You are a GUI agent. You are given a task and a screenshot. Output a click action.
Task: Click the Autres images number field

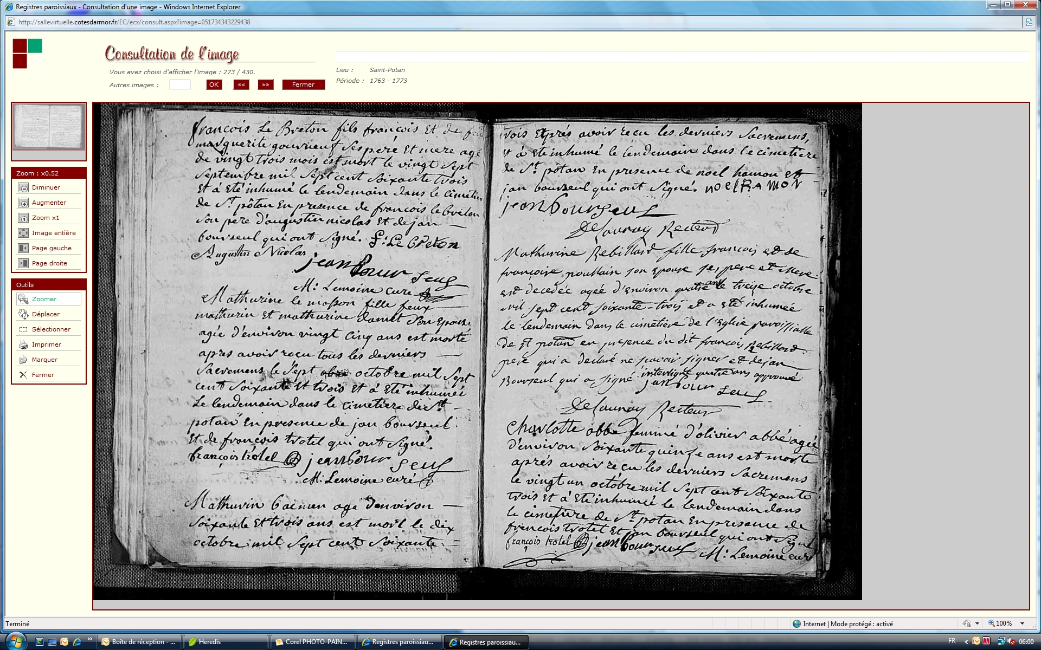pyautogui.click(x=180, y=84)
